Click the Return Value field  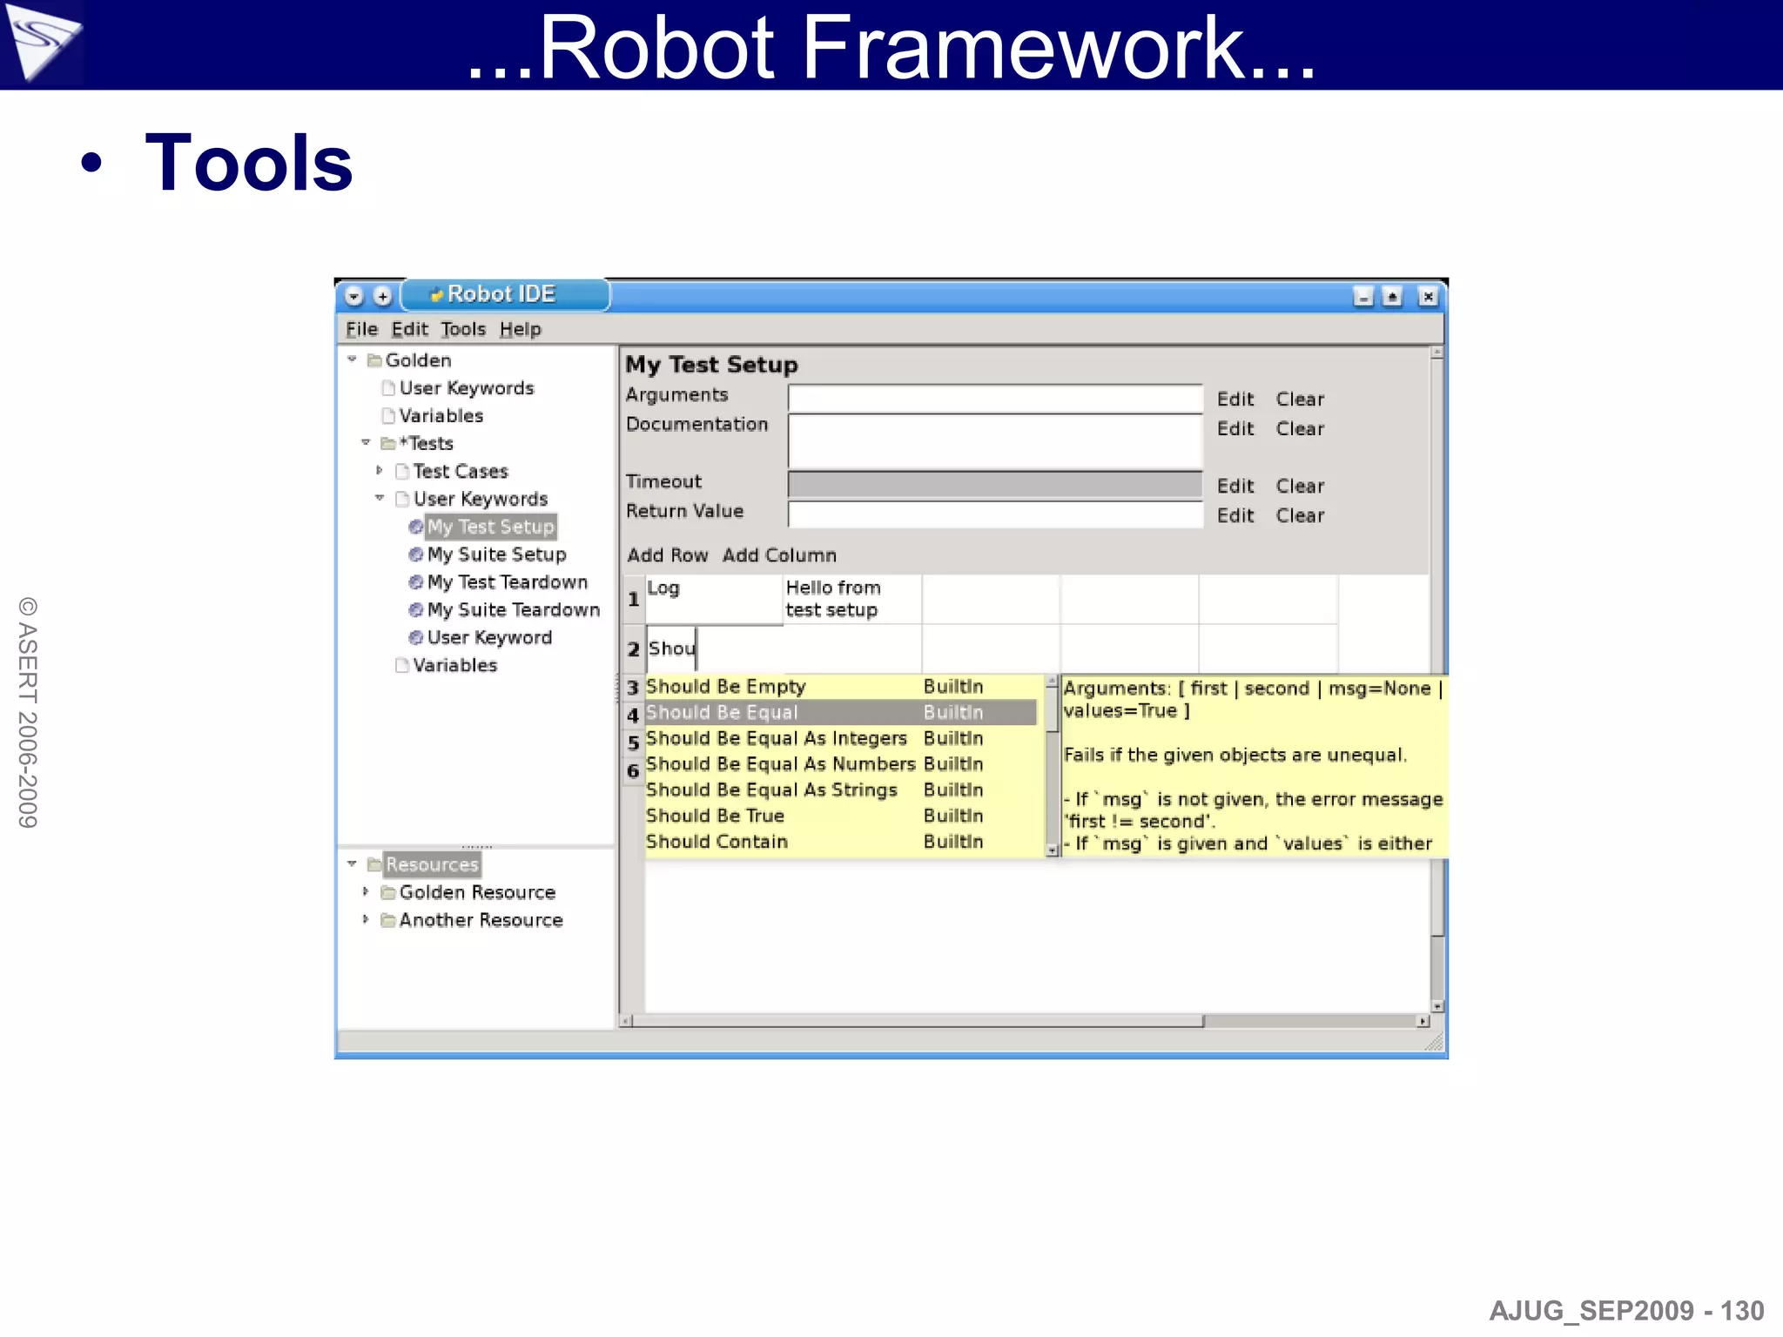(x=995, y=514)
